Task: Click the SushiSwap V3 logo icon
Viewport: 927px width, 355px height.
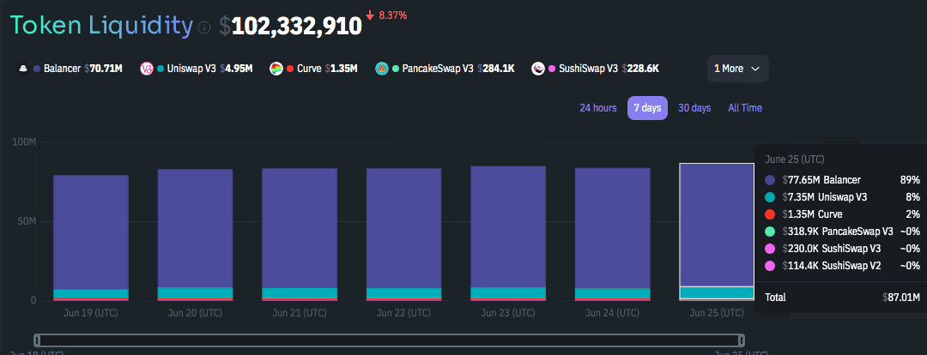Action: pos(537,69)
